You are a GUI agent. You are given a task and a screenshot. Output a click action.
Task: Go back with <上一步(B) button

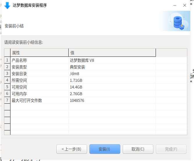point(72,149)
